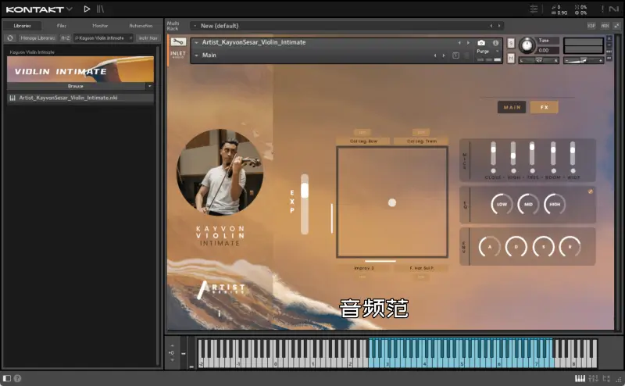
Task: Toggle the KSP button in the rack header
Action: (591, 26)
